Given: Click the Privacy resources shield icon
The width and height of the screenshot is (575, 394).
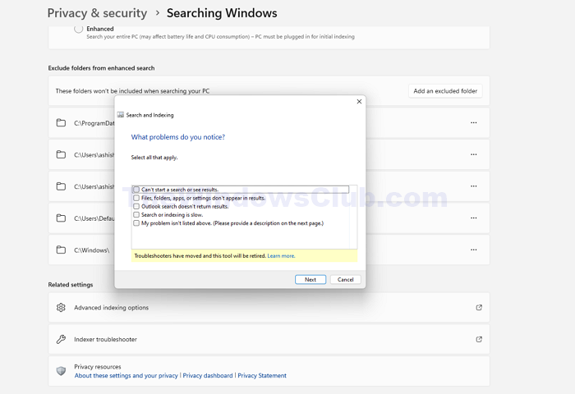Looking at the screenshot, I should pyautogui.click(x=61, y=371).
